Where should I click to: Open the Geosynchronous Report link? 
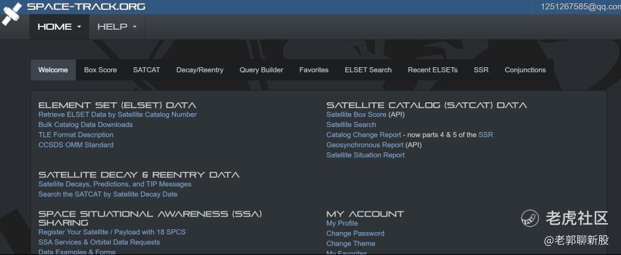[x=365, y=145]
